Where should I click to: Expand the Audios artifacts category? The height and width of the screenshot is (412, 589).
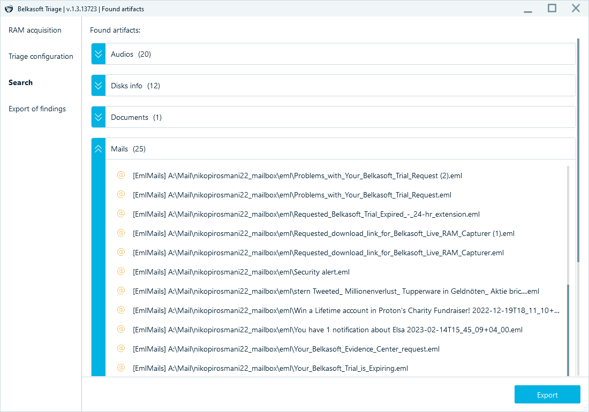(x=98, y=54)
